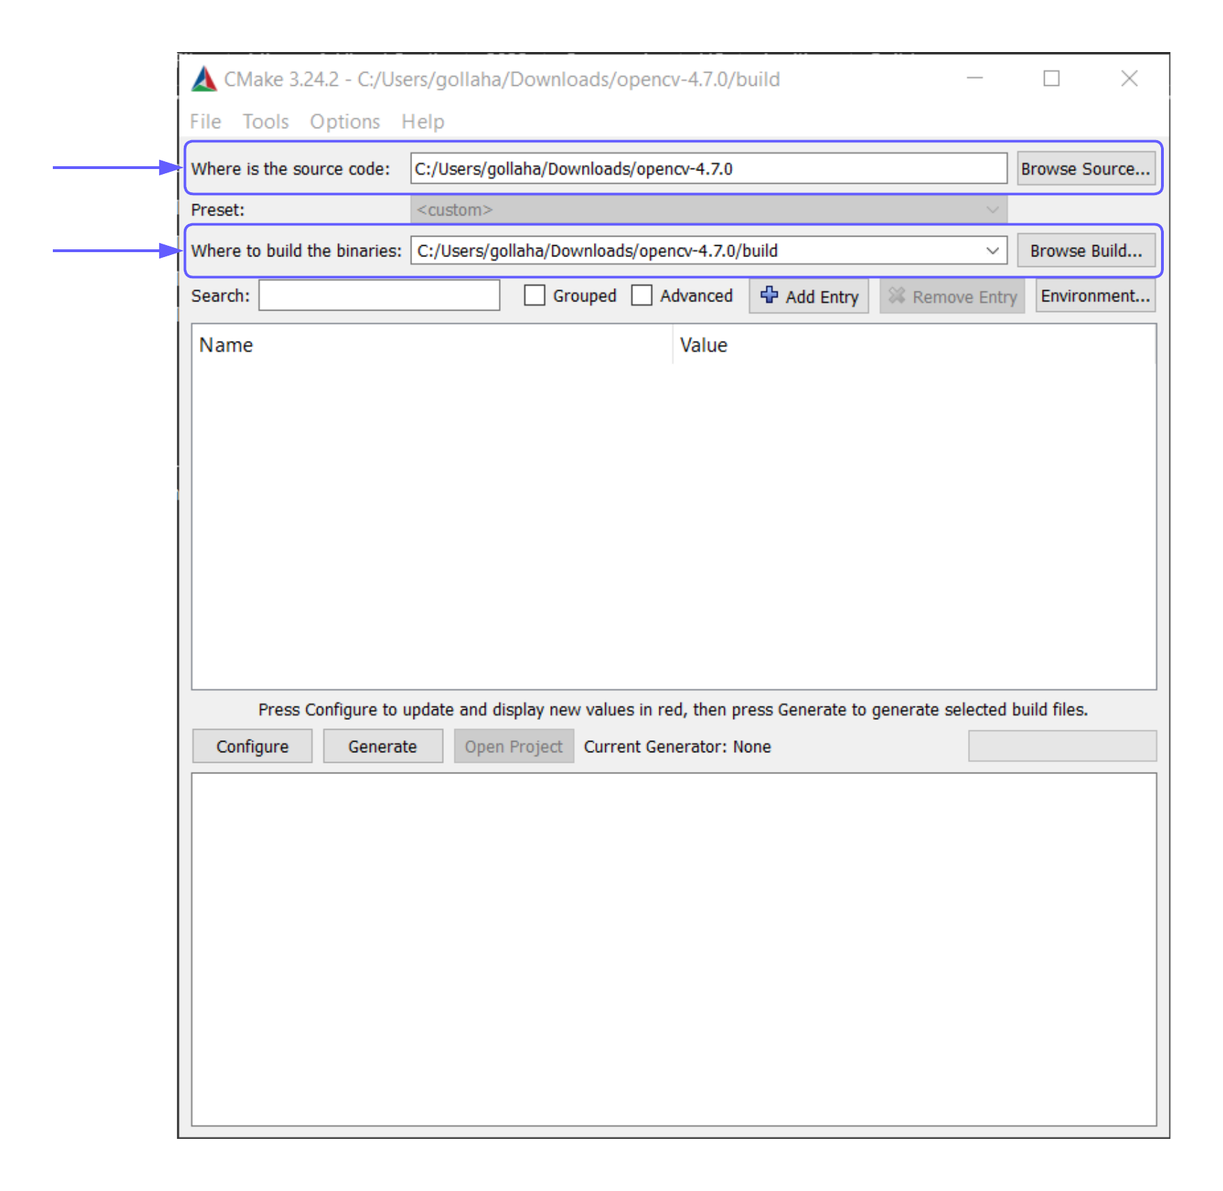The height and width of the screenshot is (1191, 1223).
Task: Enable the Grouped checkbox
Action: 535,296
